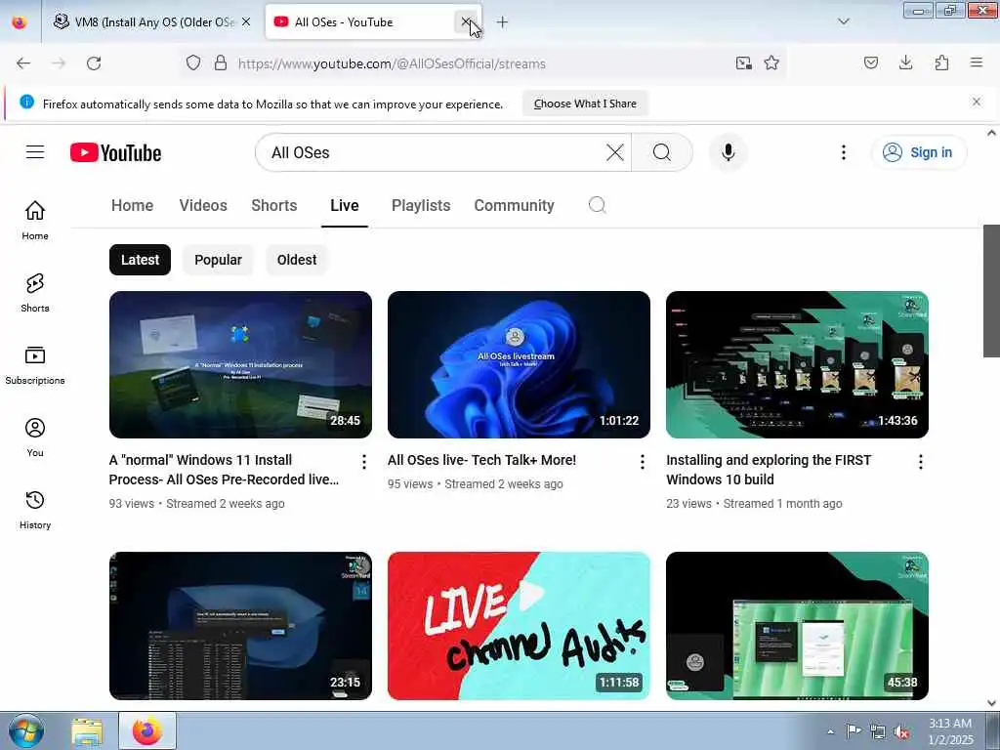Click the page vertical scrollbar thumb
This screenshot has width=1000, height=750.
pyautogui.click(x=991, y=291)
